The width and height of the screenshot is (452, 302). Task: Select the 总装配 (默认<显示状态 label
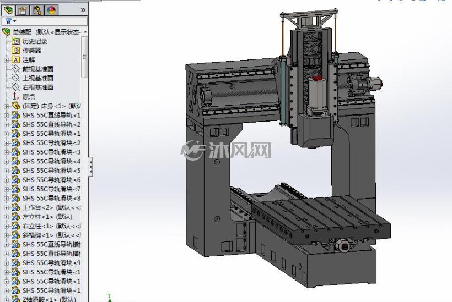tap(47, 32)
